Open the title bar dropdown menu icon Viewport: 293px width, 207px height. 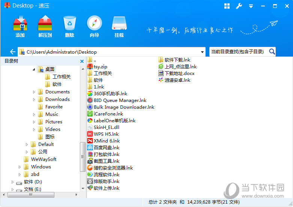(251, 6)
